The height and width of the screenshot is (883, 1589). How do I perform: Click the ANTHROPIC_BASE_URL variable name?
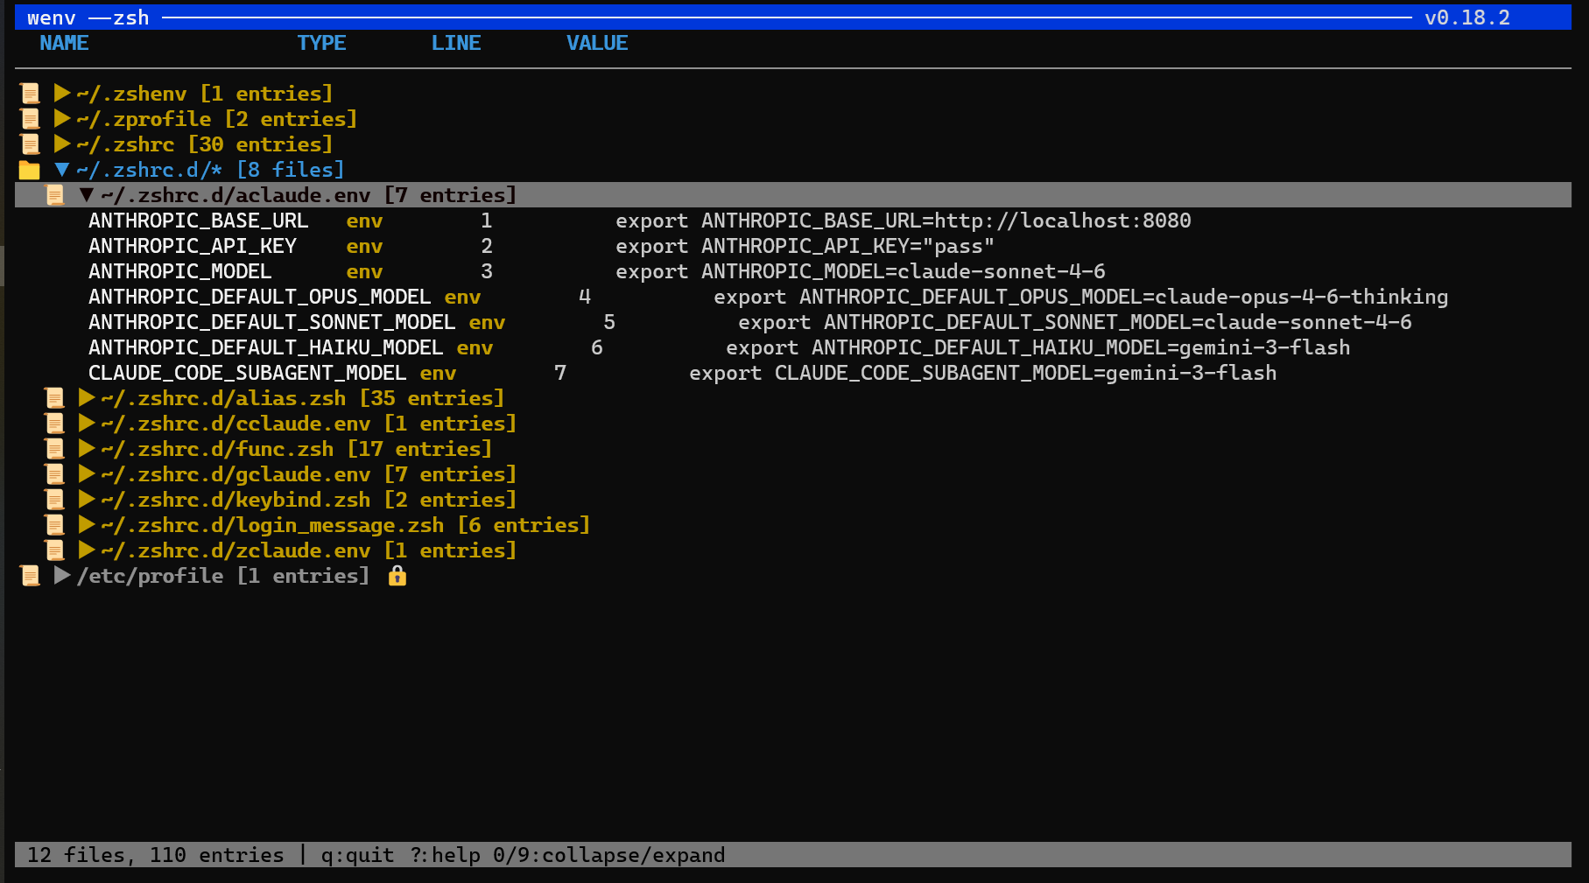tap(199, 221)
